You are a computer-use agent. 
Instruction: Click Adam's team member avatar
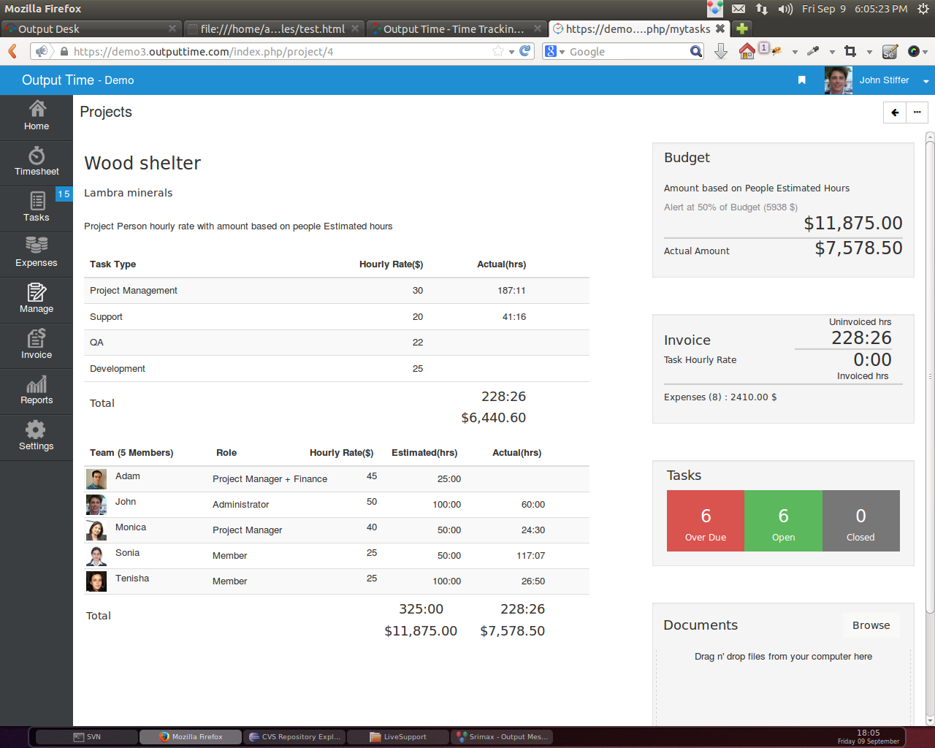pyautogui.click(x=96, y=479)
